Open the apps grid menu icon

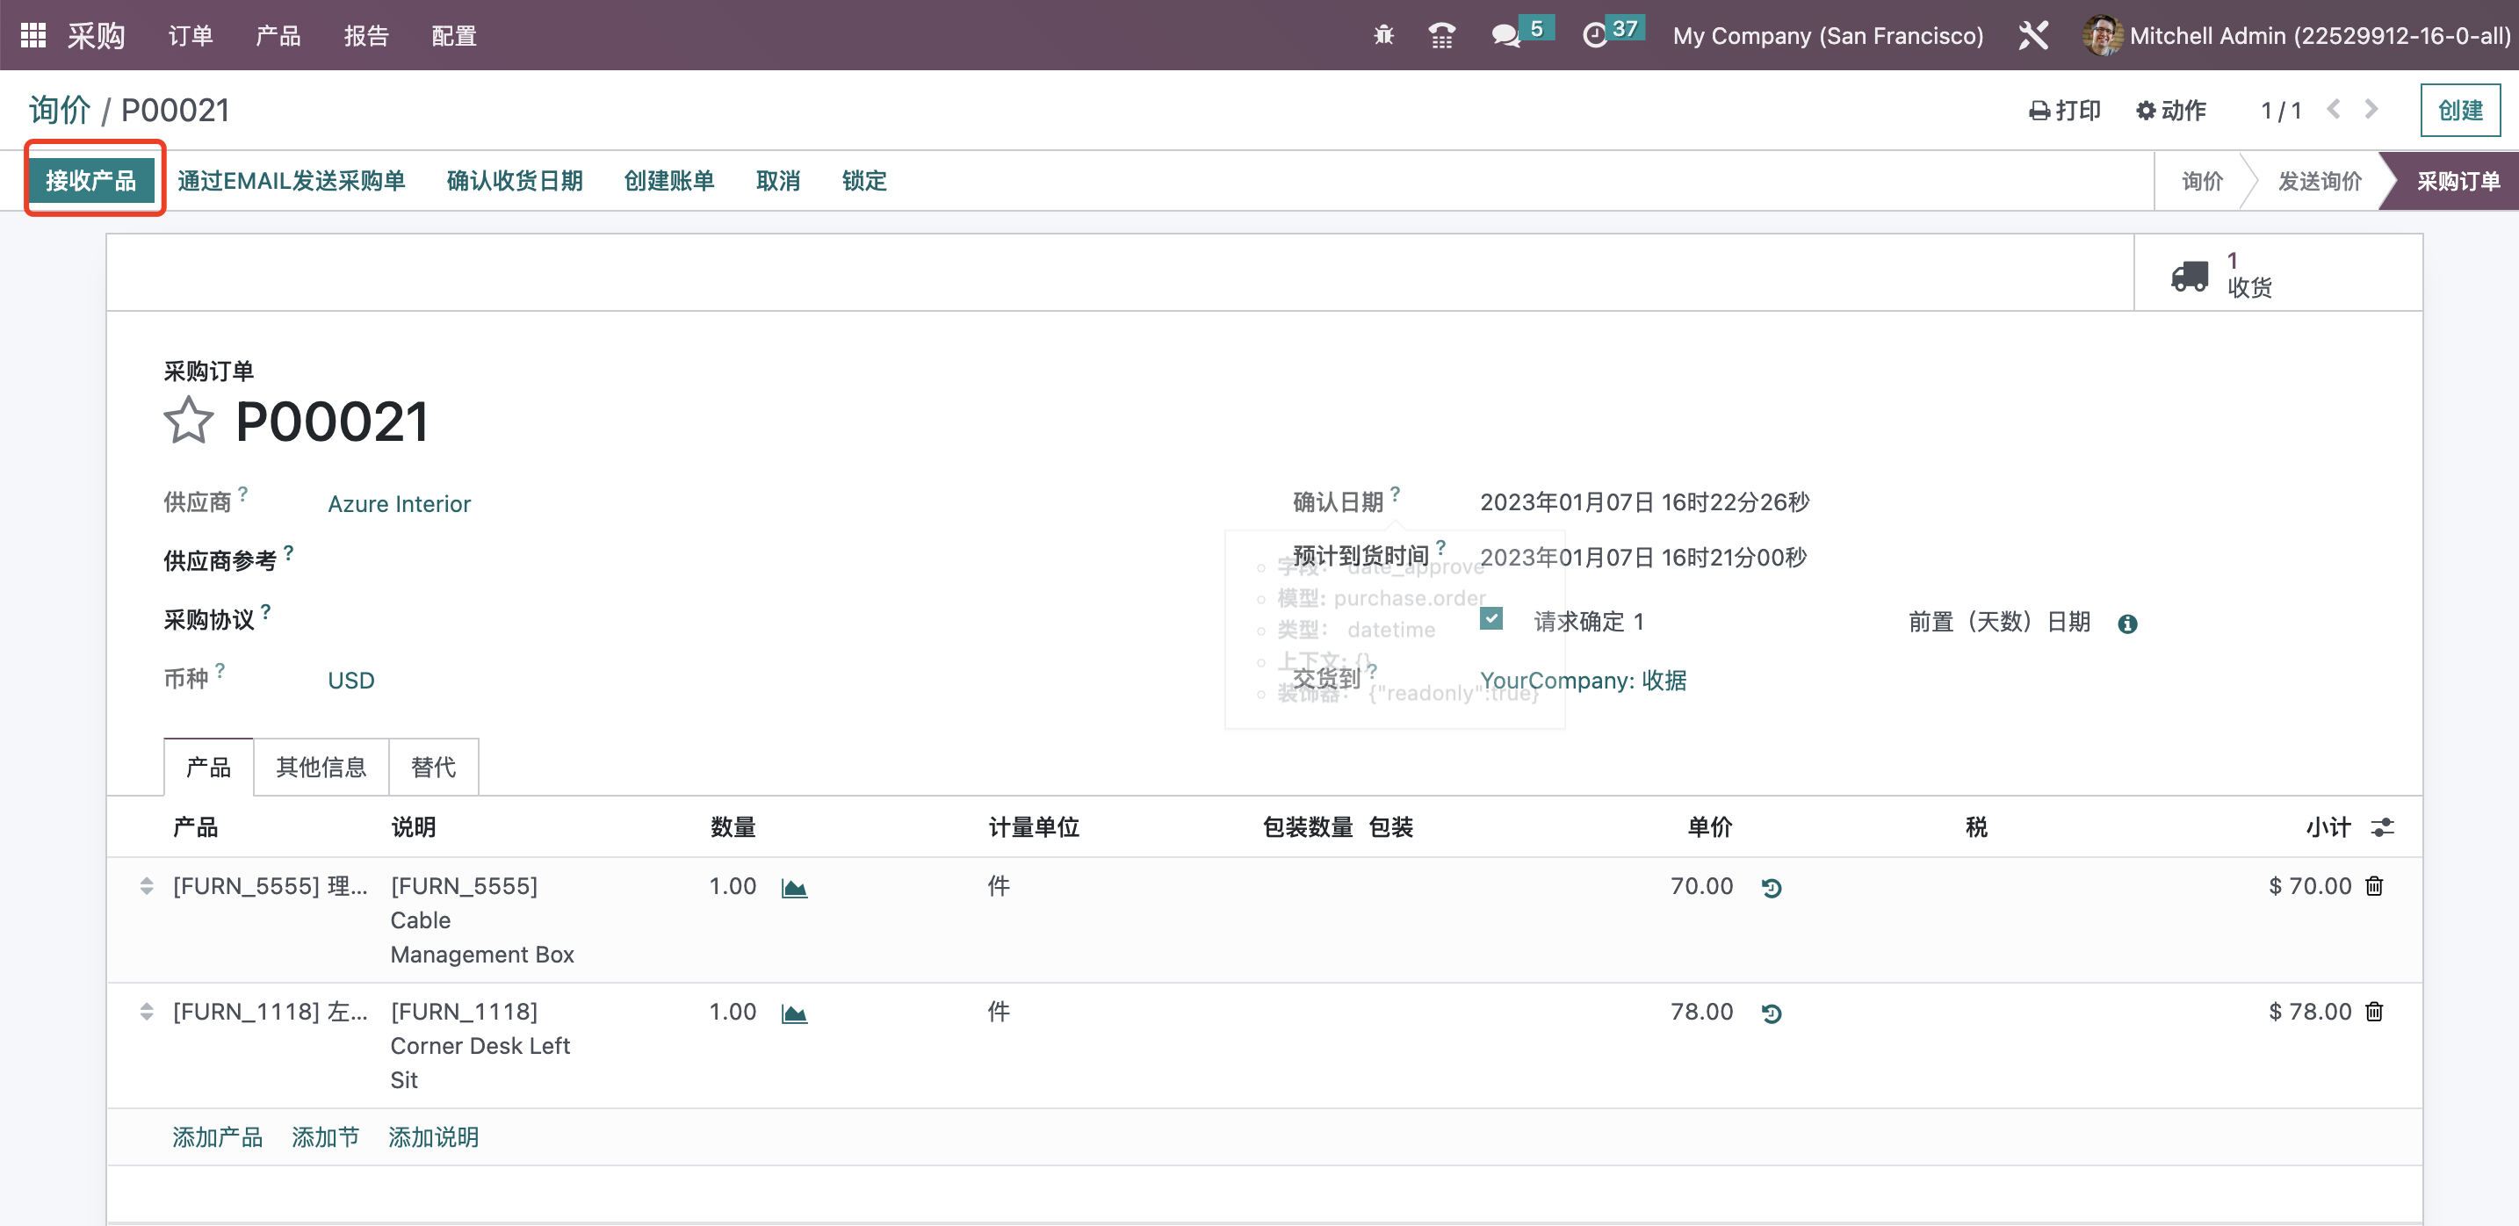point(33,35)
